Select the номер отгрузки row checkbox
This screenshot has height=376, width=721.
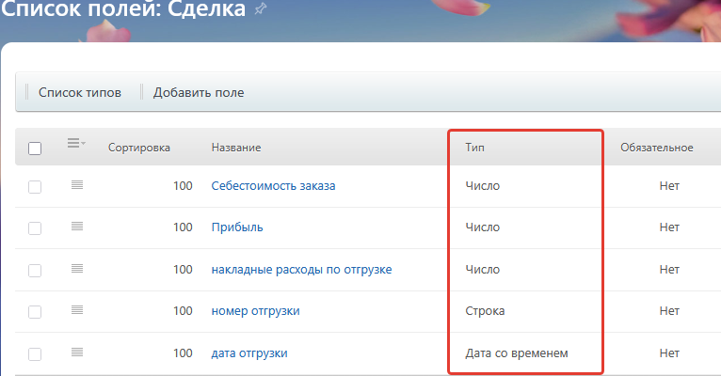[x=35, y=312]
